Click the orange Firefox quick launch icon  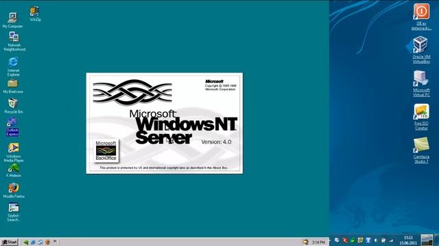pyautogui.click(x=47, y=242)
